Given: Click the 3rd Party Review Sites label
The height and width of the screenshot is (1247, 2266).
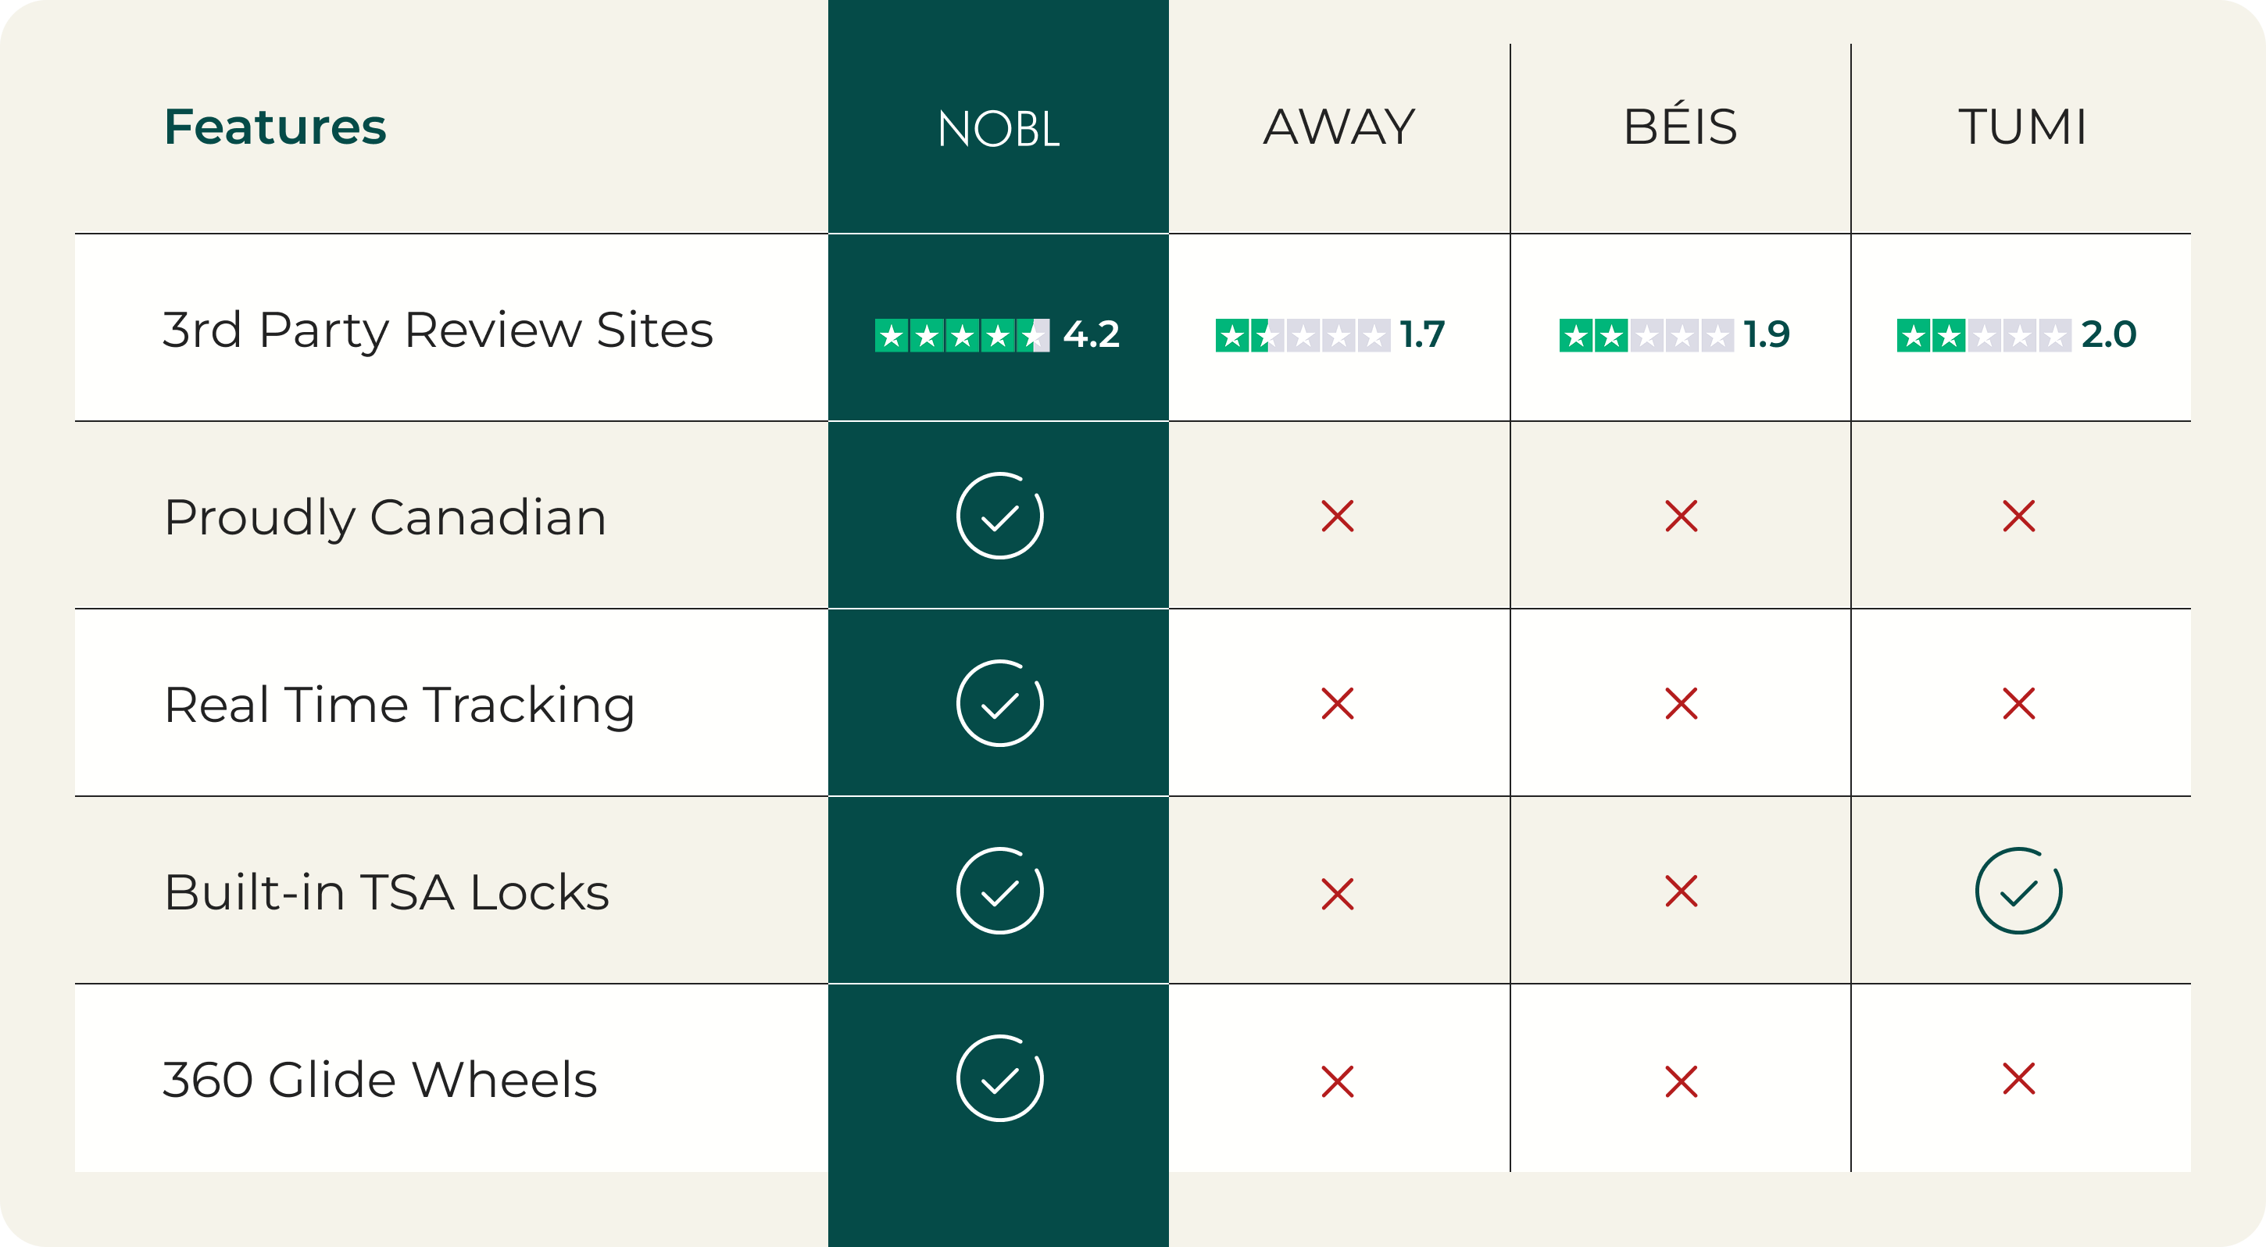Looking at the screenshot, I should pyautogui.click(x=438, y=331).
